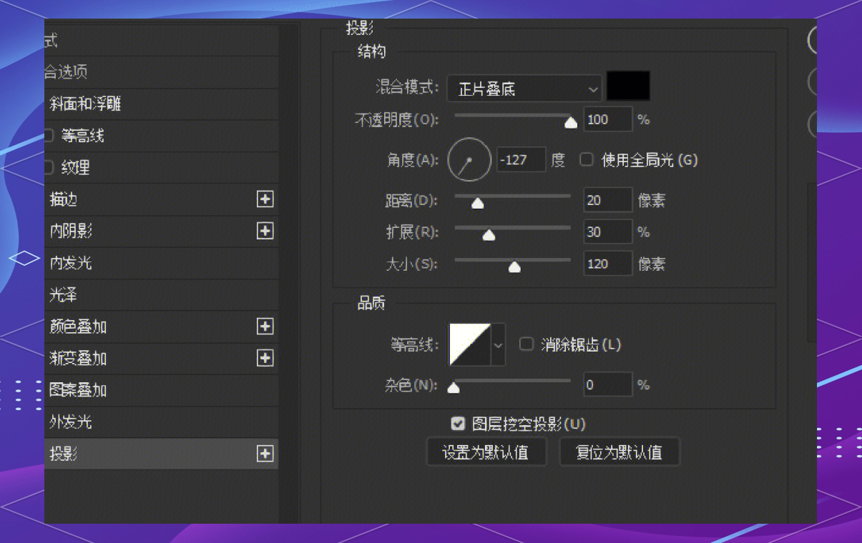Click the plus icon beside 描边
Screen dimensions: 862x543
click(265, 199)
